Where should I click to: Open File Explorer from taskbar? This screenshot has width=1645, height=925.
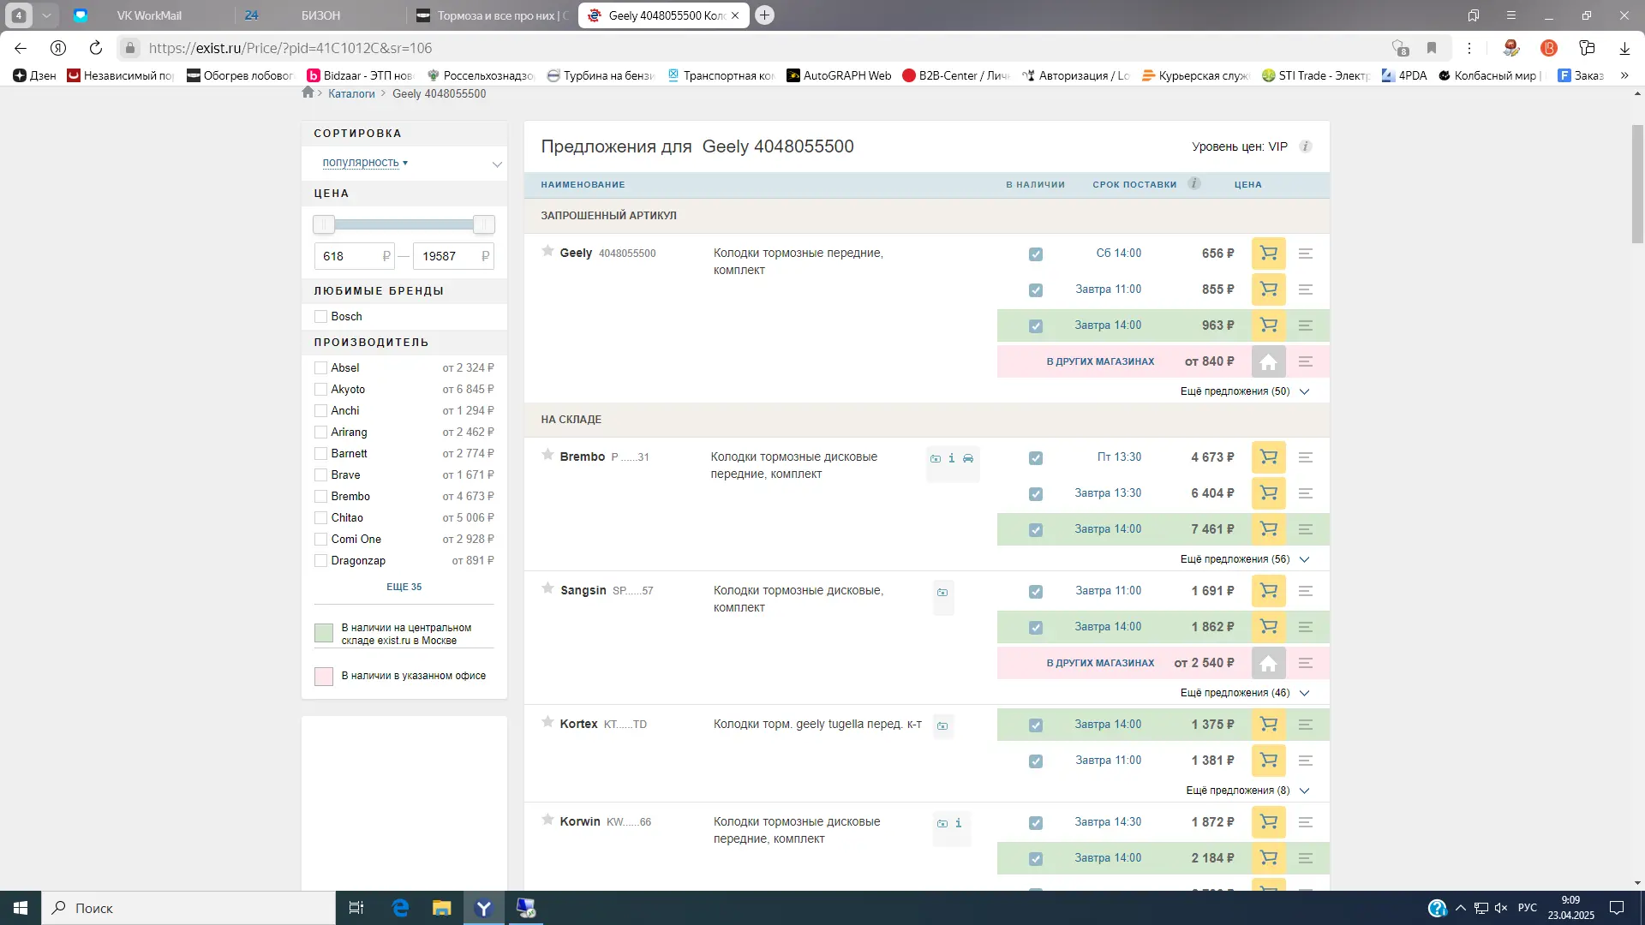[441, 908]
